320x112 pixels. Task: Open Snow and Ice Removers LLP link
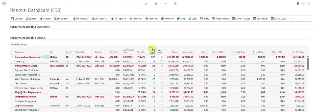click(x=29, y=57)
